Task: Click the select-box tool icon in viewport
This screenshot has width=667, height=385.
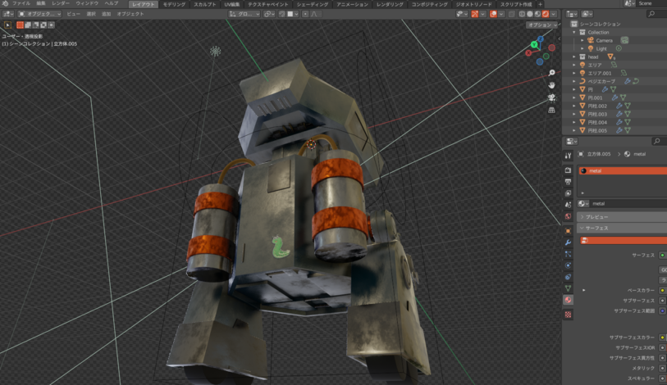Action: tap(8, 25)
